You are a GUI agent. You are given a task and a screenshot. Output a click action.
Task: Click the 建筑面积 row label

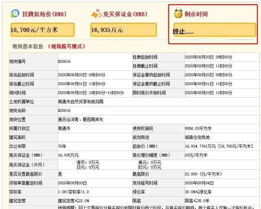coord(17,137)
